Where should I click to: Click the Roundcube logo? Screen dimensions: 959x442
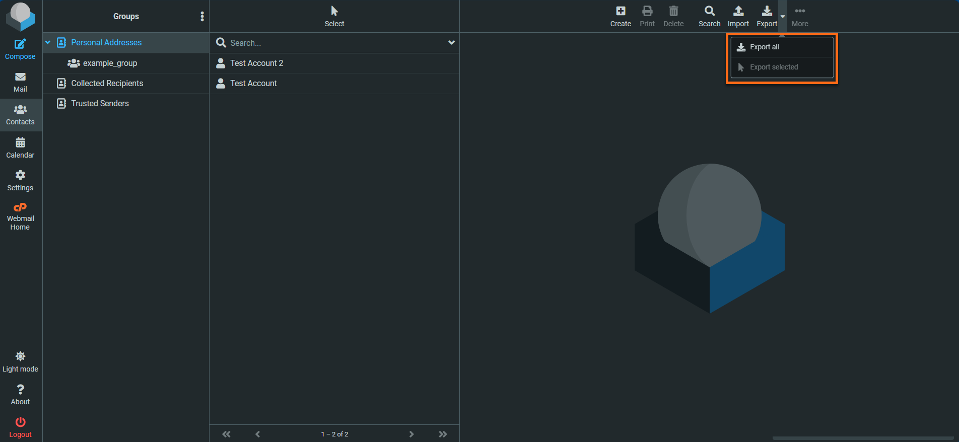pos(20,16)
